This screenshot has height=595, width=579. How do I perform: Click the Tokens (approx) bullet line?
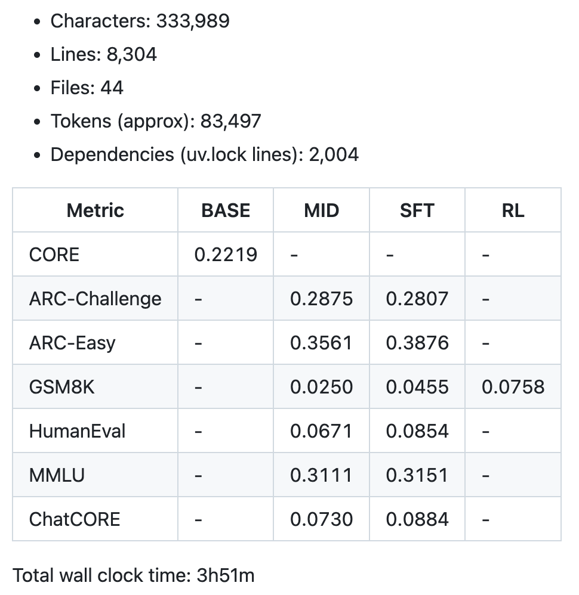(x=155, y=121)
